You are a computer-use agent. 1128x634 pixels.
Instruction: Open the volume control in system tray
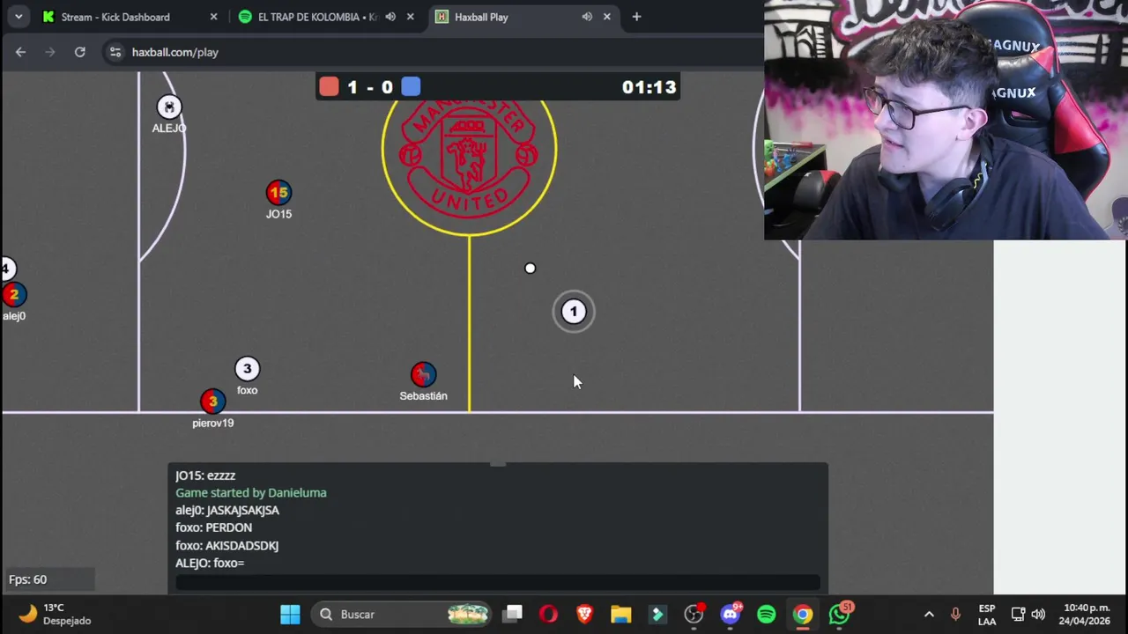(x=1039, y=615)
